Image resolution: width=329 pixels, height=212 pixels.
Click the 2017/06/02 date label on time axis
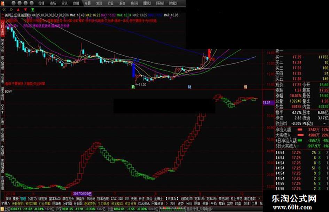coord(82,194)
